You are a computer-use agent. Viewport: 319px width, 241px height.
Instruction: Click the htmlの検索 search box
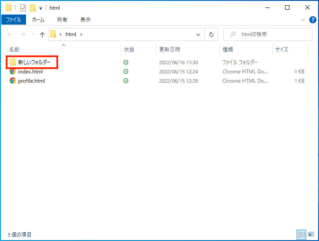268,34
